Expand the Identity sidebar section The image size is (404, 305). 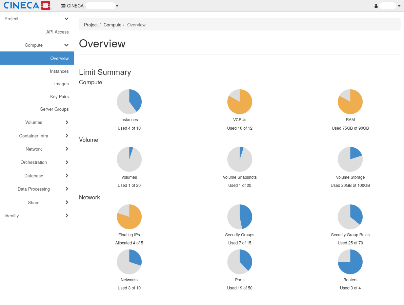click(x=37, y=216)
